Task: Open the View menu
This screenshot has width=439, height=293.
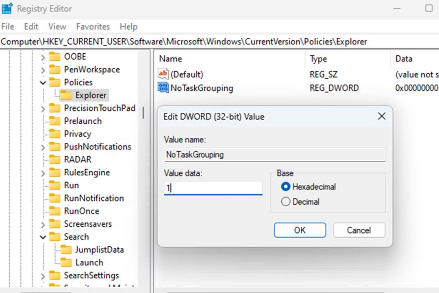Action: (57, 26)
